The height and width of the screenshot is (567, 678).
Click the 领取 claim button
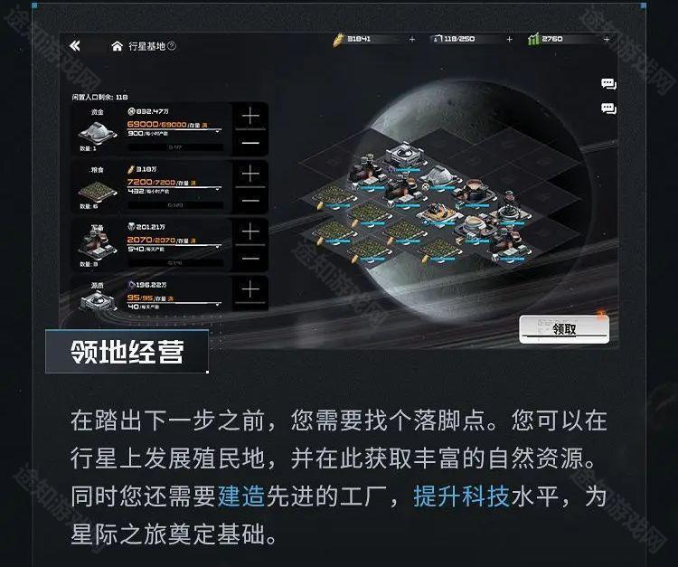(x=564, y=329)
